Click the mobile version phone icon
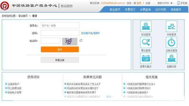 pyautogui.click(x=179, y=3)
